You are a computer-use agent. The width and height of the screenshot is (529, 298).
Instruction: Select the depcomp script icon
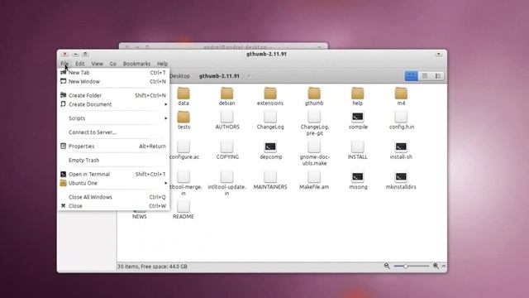click(270, 147)
